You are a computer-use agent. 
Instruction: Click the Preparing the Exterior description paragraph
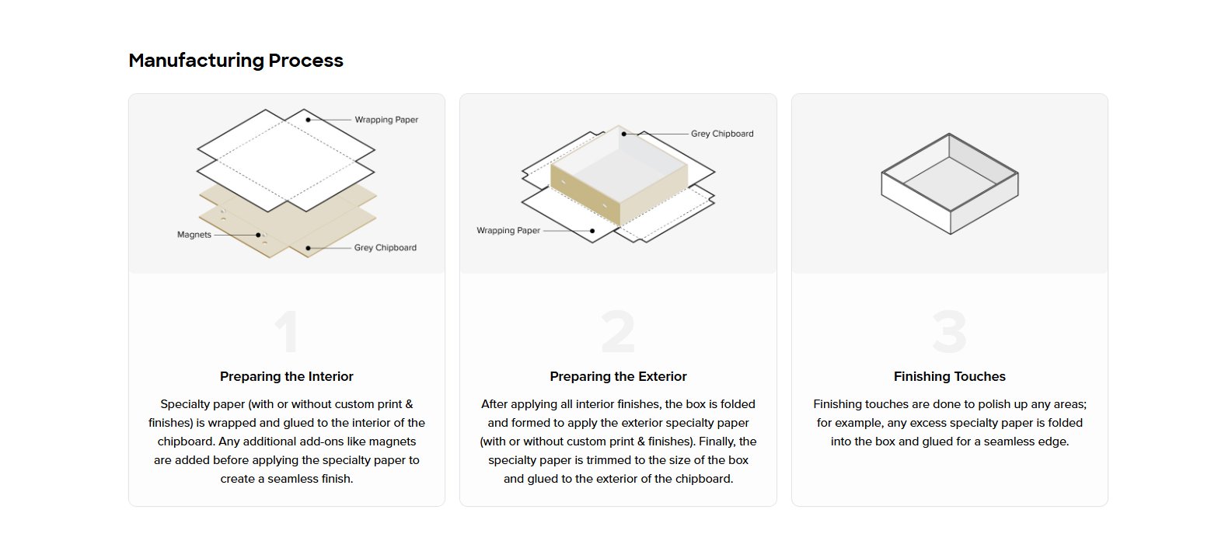click(618, 442)
